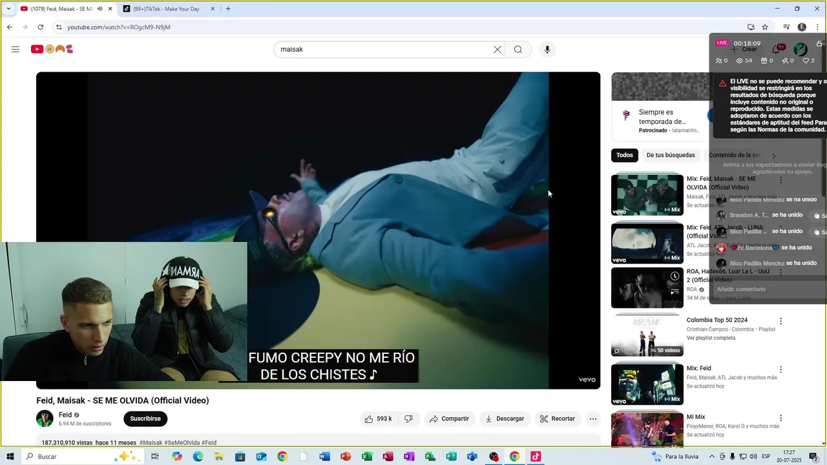The width and height of the screenshot is (827, 465).
Task: Open the YouTube hamburger guide menu
Action: coord(16,49)
